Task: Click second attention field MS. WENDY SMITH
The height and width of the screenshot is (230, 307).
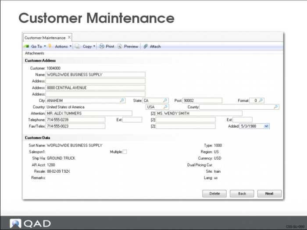Action: [199, 113]
